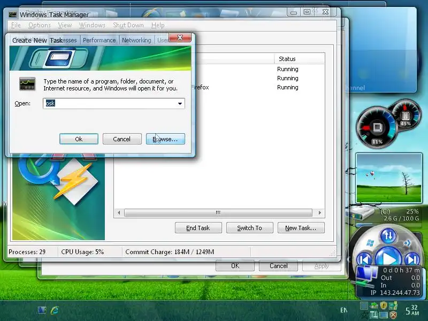Click the End Task button
Screen dimensions: 428x321
(x=198, y=228)
